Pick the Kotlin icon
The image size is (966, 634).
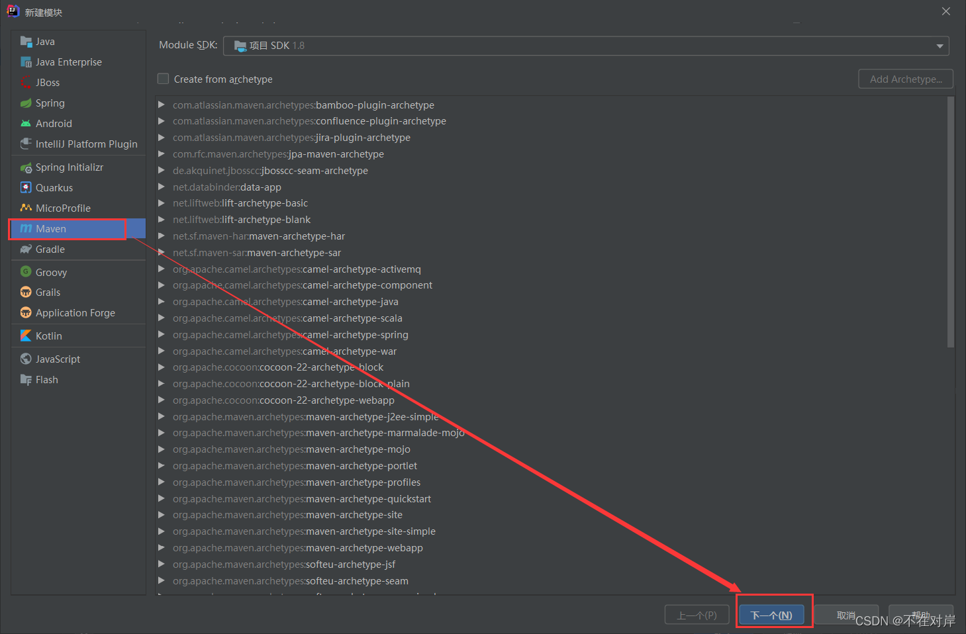tap(26, 336)
